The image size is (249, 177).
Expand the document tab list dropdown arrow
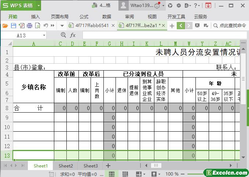point(62,26)
